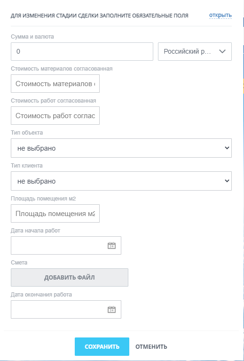Expand the Российский рубль currency dropdown
Image resolution: width=244 pixels, height=361 pixels.
coord(195,52)
